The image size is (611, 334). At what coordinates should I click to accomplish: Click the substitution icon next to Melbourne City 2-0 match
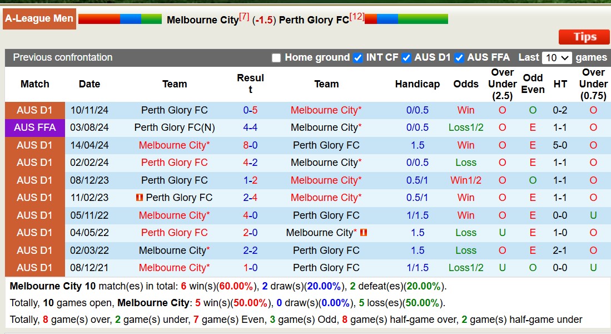pos(363,233)
